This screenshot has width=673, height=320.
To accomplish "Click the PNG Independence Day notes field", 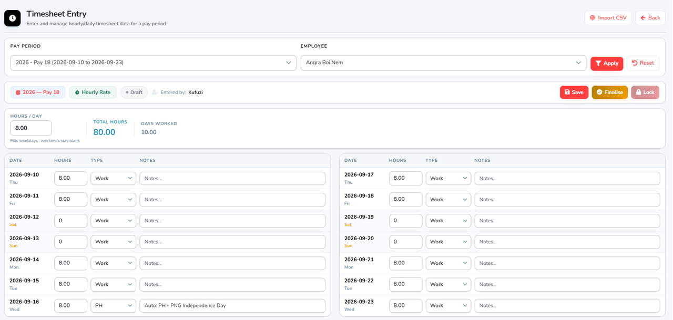I will (232, 305).
